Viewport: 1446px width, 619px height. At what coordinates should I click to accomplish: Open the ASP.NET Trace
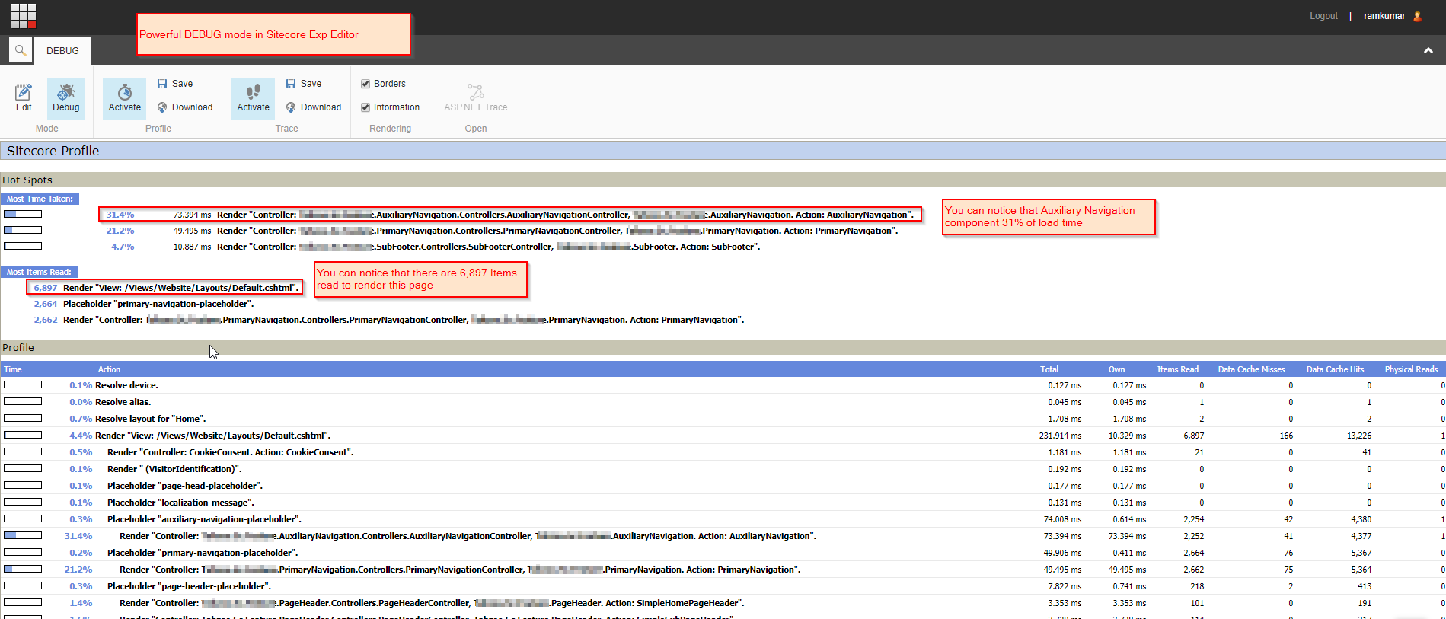[475, 97]
